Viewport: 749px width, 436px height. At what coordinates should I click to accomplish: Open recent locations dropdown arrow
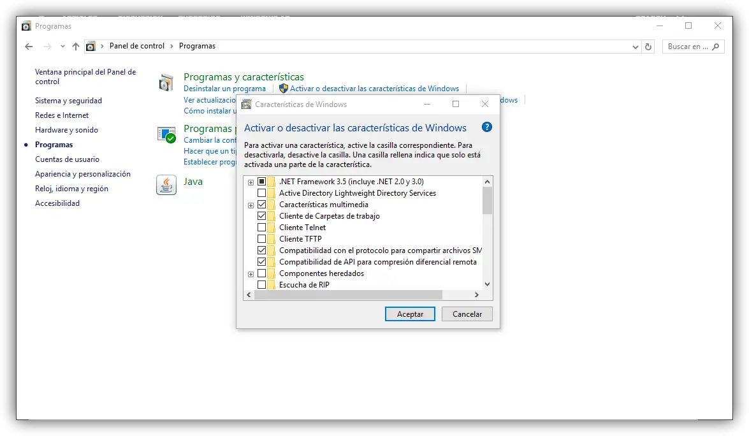point(62,47)
